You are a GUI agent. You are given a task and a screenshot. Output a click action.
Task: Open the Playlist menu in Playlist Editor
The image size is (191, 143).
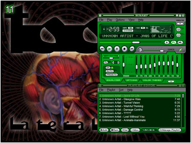tap(111, 90)
